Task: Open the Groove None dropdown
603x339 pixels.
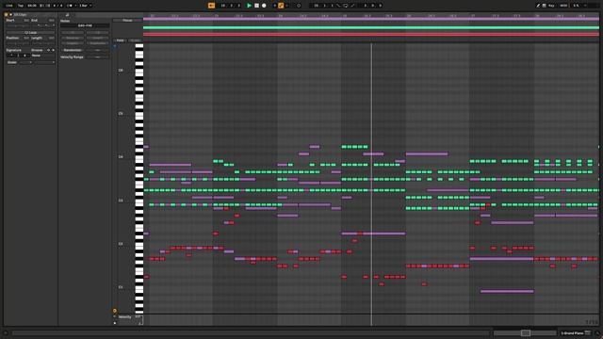Action: (42, 56)
